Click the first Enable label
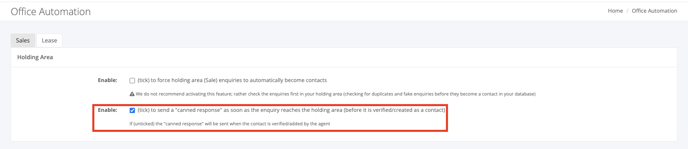The height and width of the screenshot is (149, 688). (107, 80)
